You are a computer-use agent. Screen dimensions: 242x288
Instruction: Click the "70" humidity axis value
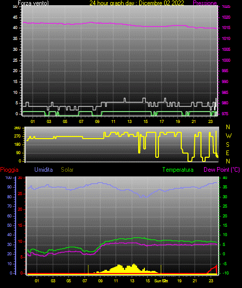(x=9, y=206)
